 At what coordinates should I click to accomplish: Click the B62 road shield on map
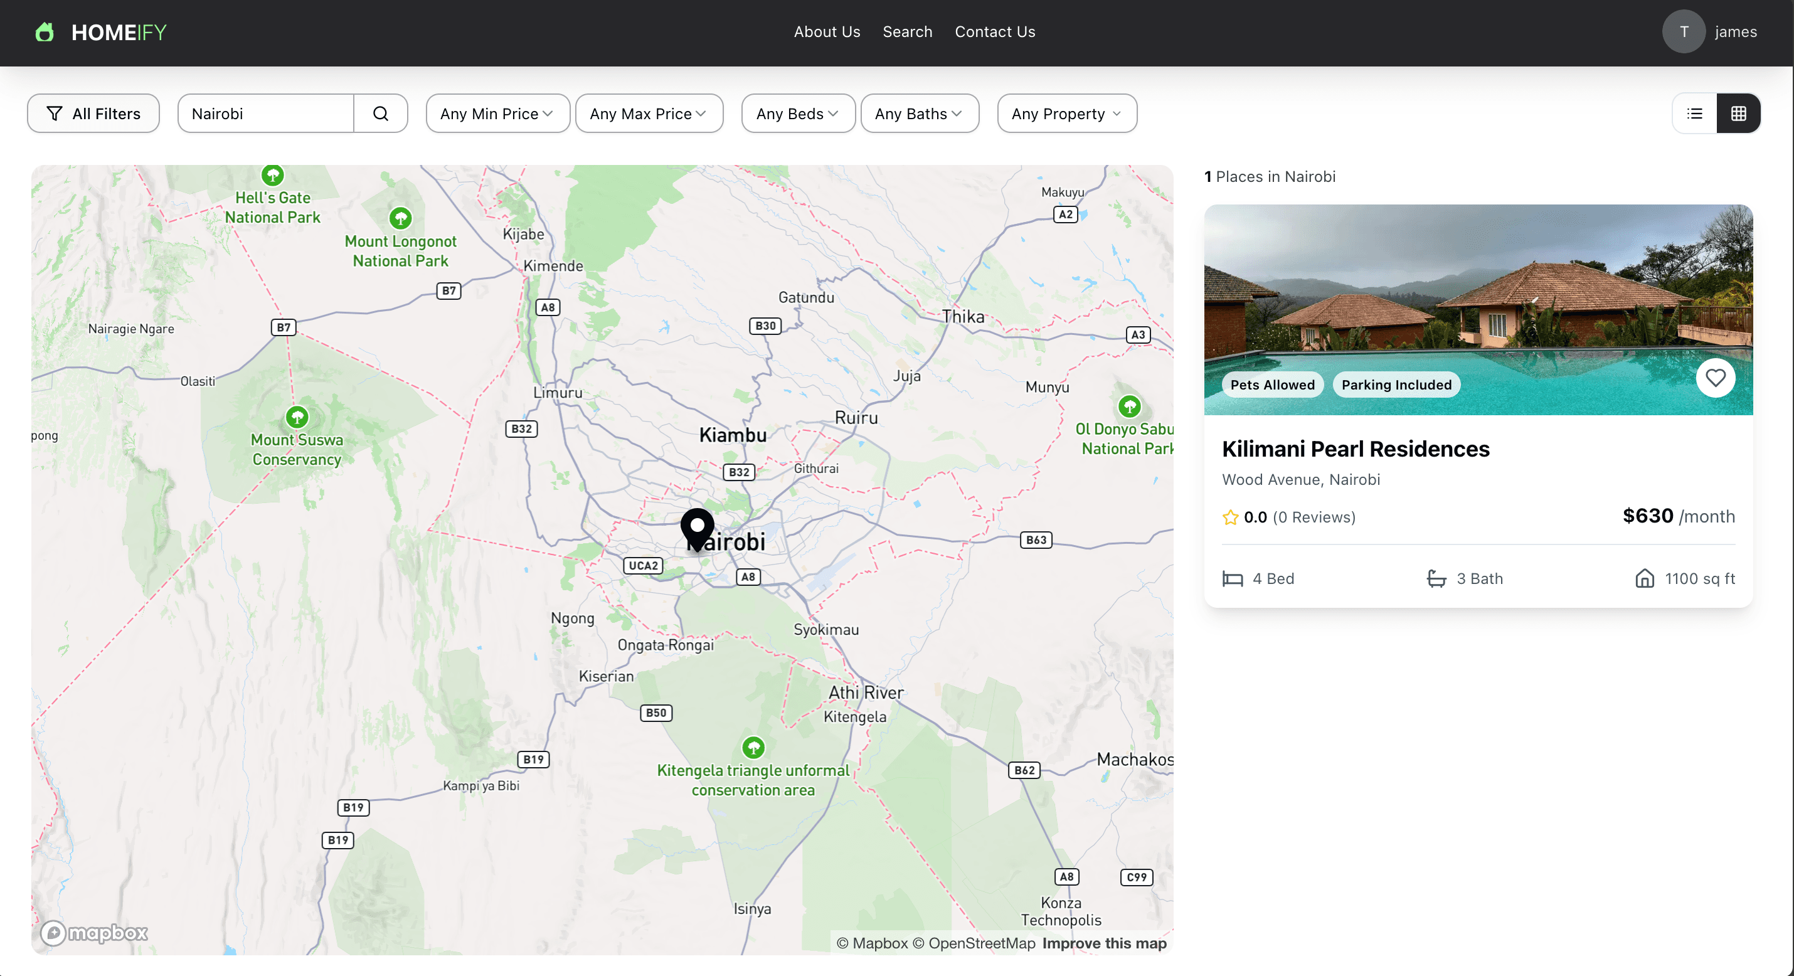(1024, 770)
